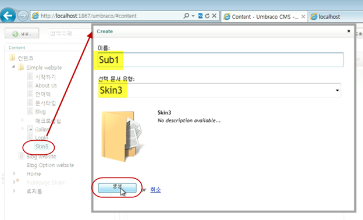Go back with the browser back arrow
The height and width of the screenshot is (220, 363).
coord(8,16)
